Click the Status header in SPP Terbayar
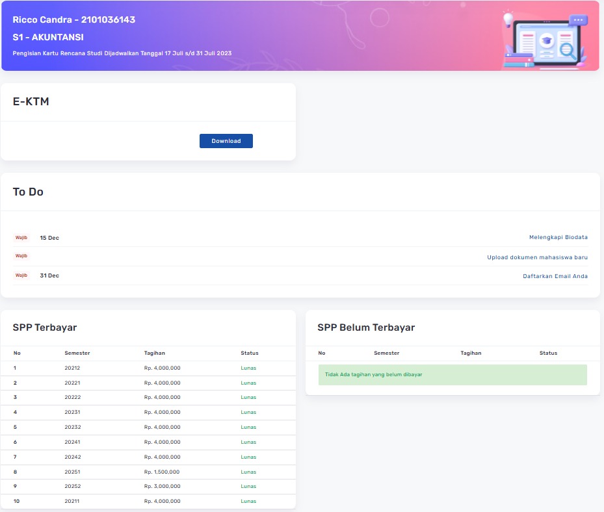604x512 pixels. pyautogui.click(x=249, y=353)
